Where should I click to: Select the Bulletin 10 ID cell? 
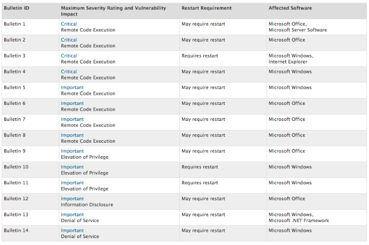(30, 170)
